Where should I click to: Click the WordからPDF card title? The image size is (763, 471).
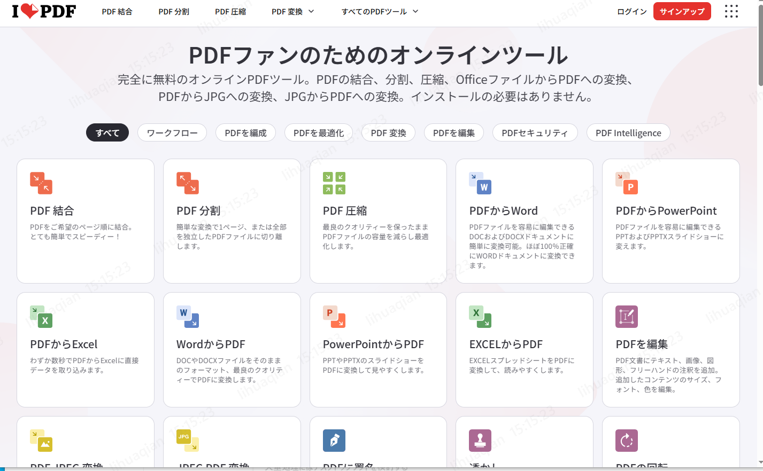point(211,344)
